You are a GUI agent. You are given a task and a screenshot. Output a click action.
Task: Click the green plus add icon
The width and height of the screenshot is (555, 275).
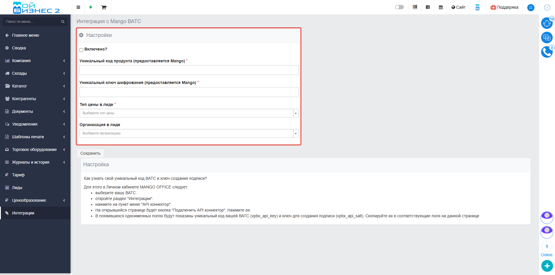coord(91,7)
